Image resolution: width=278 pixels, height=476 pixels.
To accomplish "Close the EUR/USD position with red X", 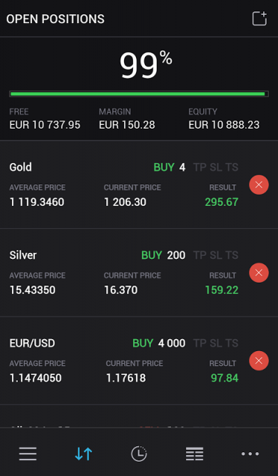I will [x=259, y=361].
